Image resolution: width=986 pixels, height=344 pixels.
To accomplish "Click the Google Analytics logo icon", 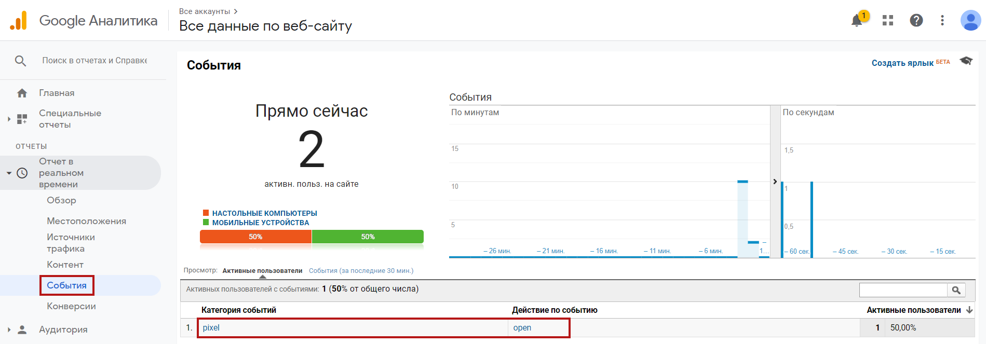I will point(19,21).
